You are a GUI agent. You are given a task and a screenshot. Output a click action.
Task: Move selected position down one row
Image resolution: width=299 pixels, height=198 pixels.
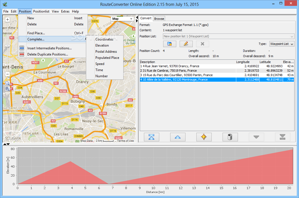point(256,137)
